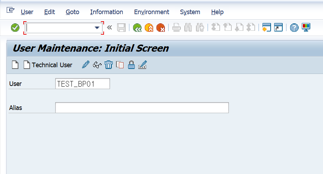The image size is (323, 174).
Task: Click the Customize Local Layout monitor icon
Action: (306, 27)
